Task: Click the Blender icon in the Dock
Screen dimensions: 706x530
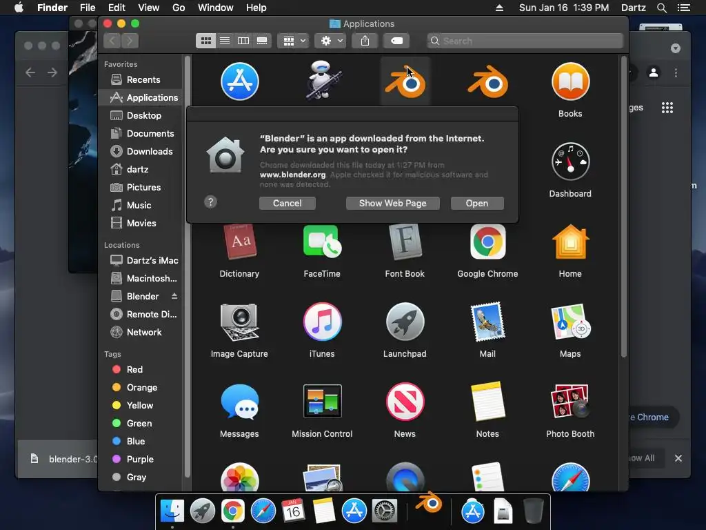Action: point(429,504)
